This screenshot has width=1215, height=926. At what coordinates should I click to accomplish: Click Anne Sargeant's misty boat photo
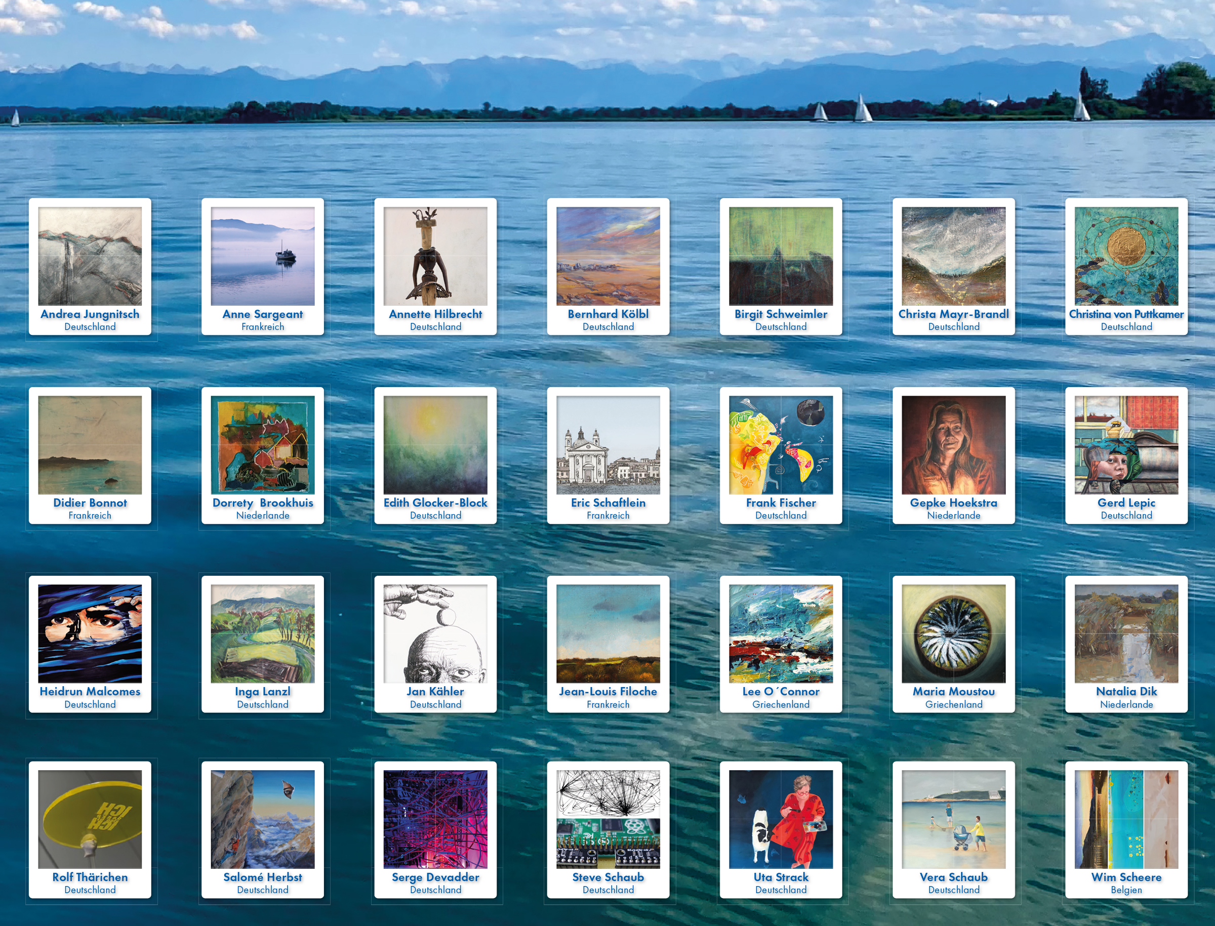pyautogui.click(x=263, y=256)
